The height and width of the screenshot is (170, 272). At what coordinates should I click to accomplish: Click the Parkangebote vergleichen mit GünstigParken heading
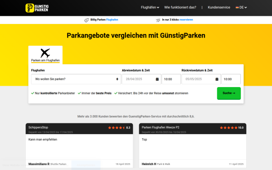[136, 35]
